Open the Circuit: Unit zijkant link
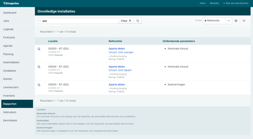253x139 pixels. [x=120, y=70]
